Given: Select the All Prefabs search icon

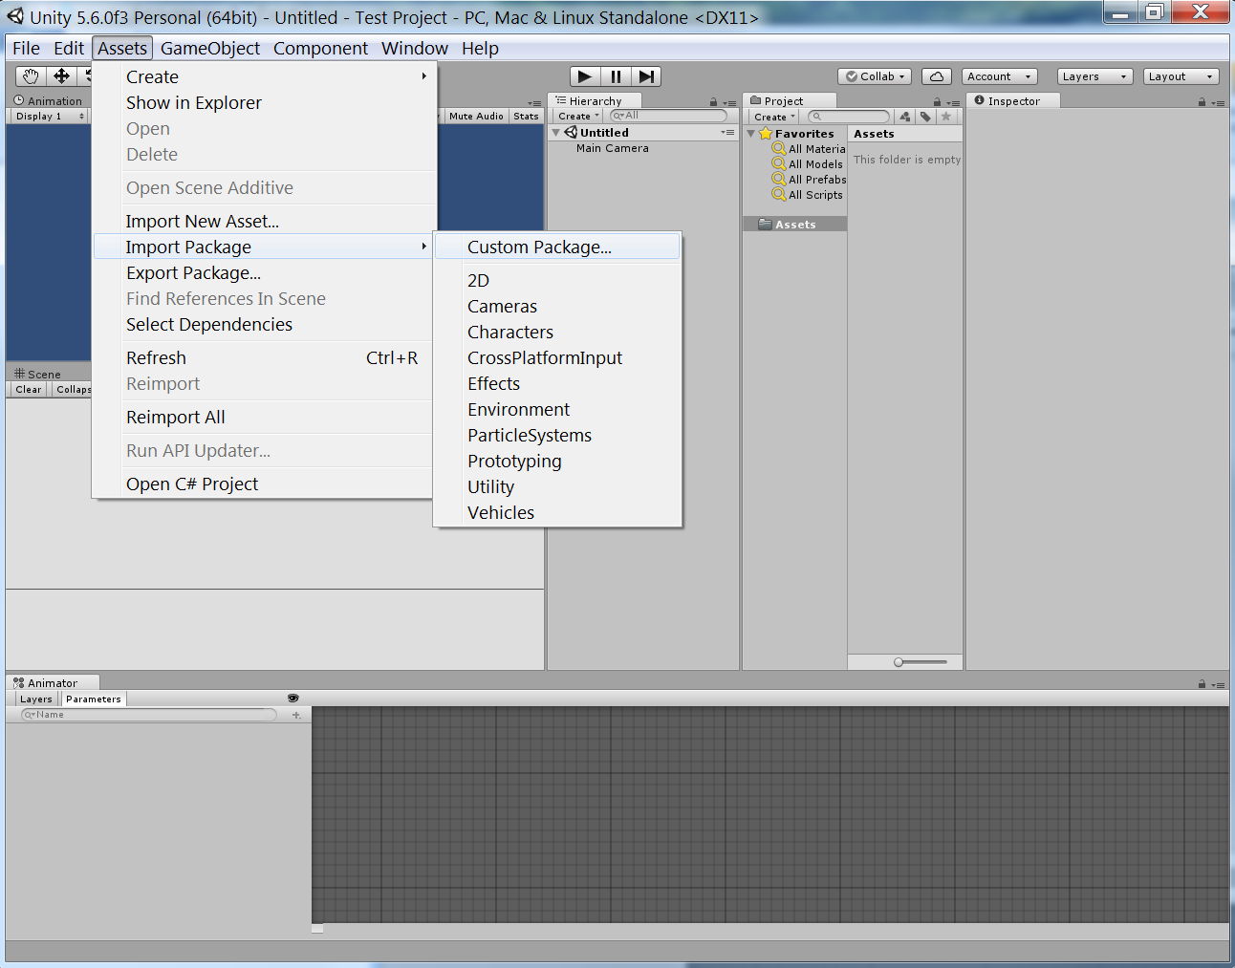Looking at the screenshot, I should 779,180.
